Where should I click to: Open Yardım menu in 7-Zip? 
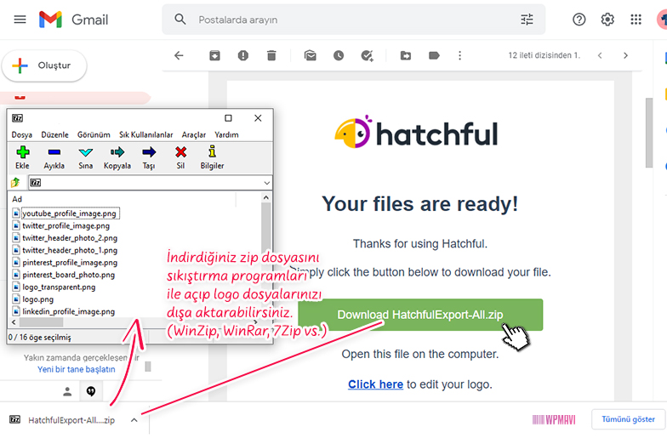226,134
